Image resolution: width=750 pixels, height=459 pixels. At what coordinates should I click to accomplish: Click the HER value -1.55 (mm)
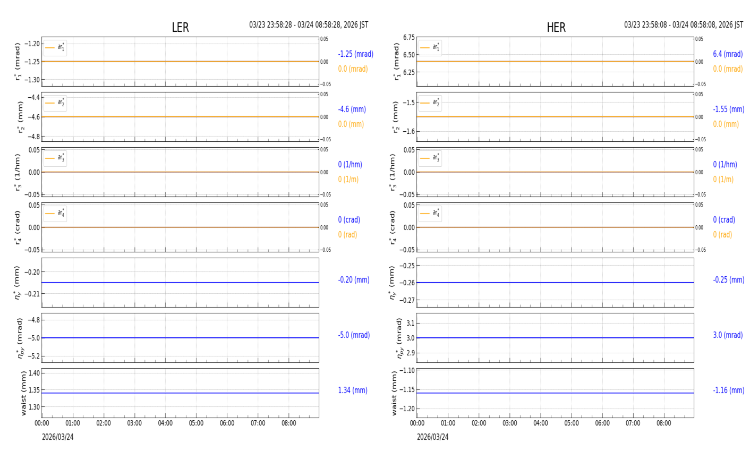point(729,109)
